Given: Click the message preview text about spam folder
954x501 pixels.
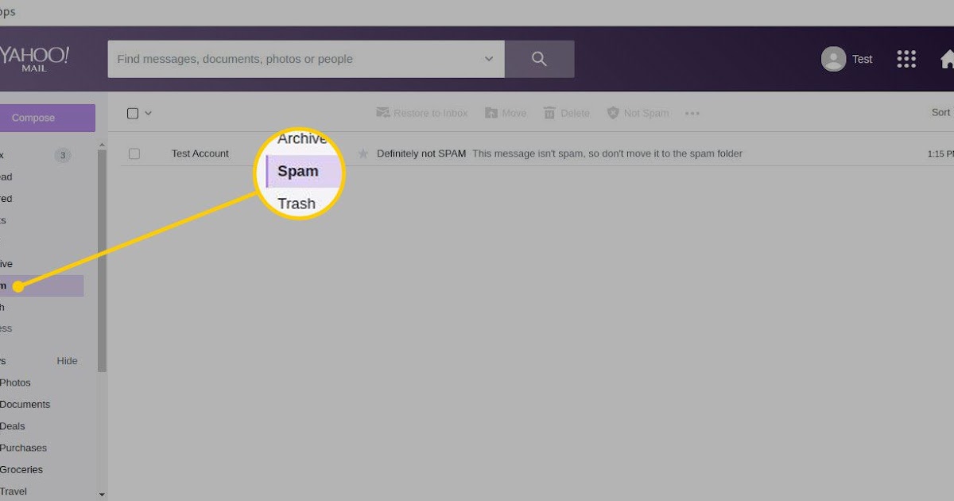Looking at the screenshot, I should 607,153.
